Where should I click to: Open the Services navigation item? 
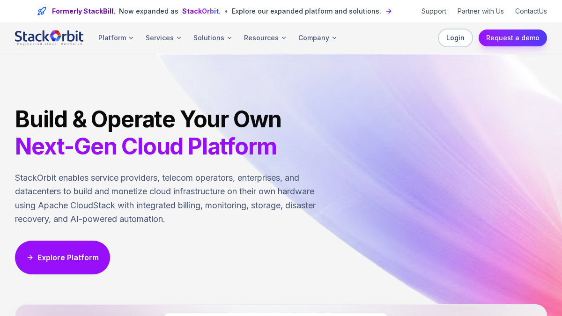pos(163,38)
